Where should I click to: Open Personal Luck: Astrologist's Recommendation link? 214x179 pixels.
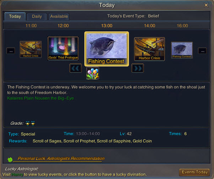(61, 158)
